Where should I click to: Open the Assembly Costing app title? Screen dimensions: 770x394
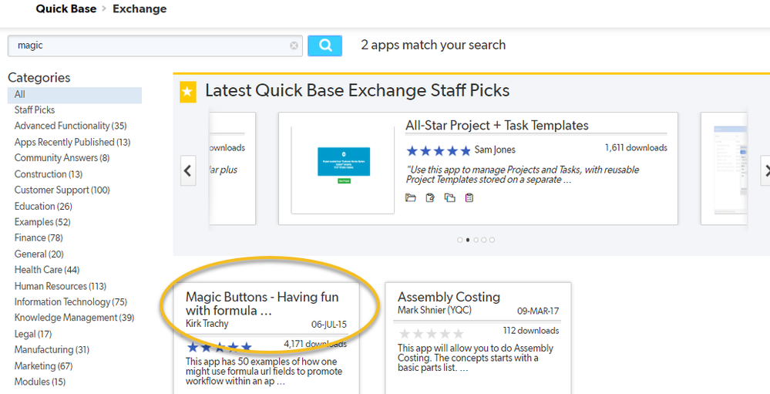(x=449, y=297)
